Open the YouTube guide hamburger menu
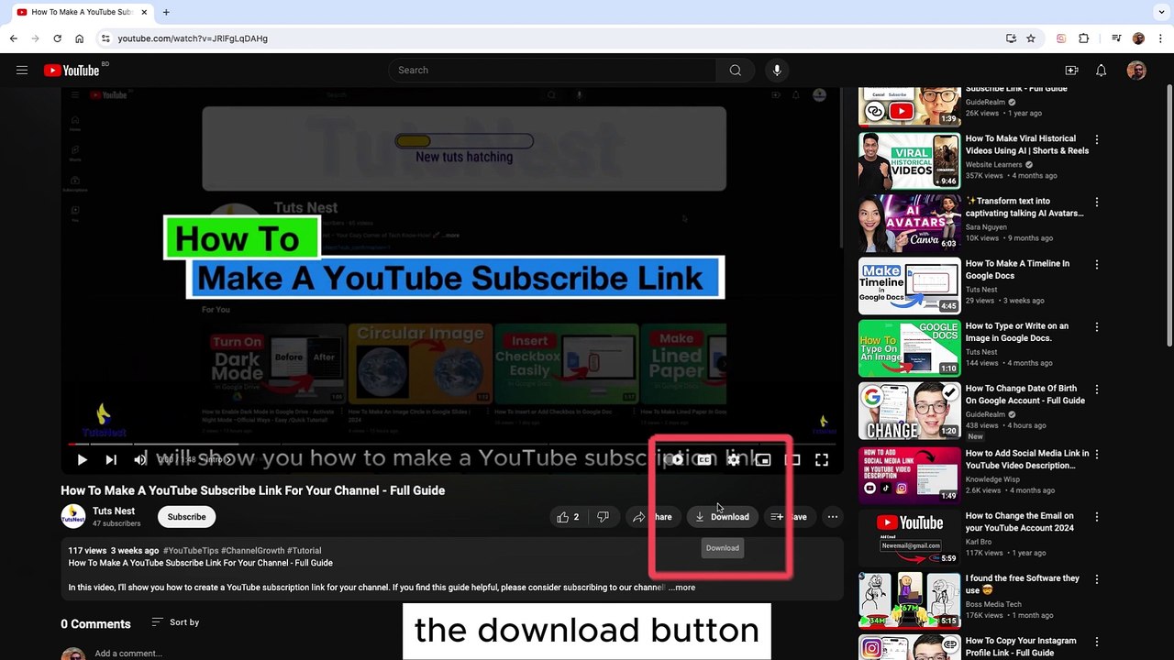Image resolution: width=1174 pixels, height=660 pixels. pyautogui.click(x=22, y=71)
